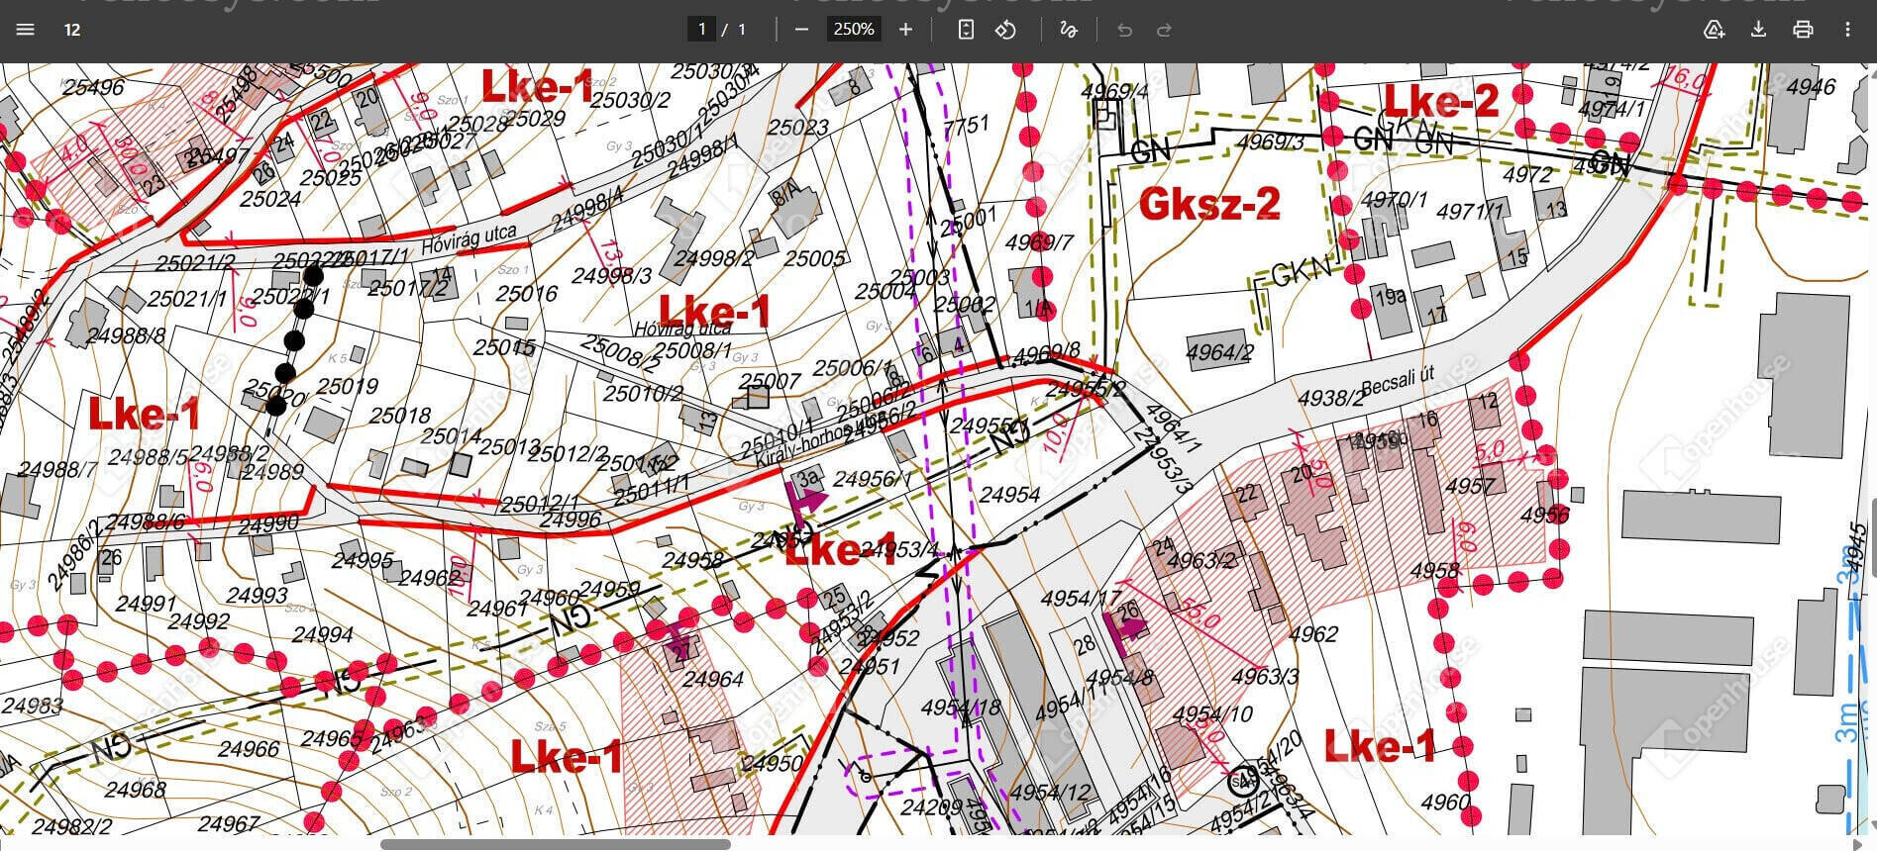Image resolution: width=1877 pixels, height=851 pixels.
Task: Zoom out with the minus button
Action: (801, 30)
